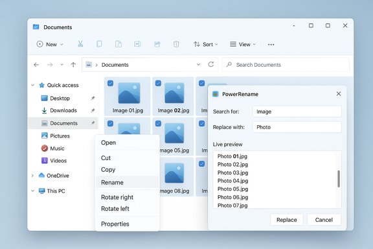Click the Documents title bar folder icon
Image resolution: width=373 pixels, height=249 pixels.
[36, 27]
